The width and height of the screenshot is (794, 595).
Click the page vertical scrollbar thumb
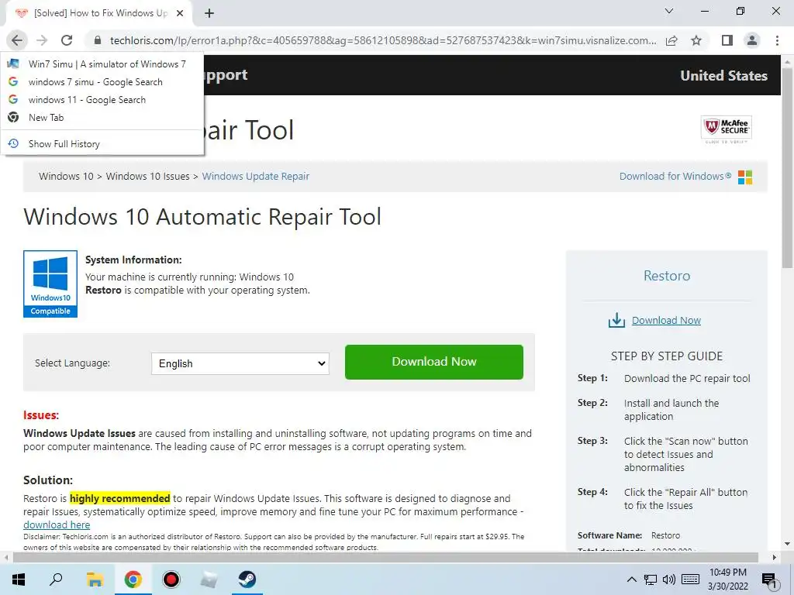(787, 167)
